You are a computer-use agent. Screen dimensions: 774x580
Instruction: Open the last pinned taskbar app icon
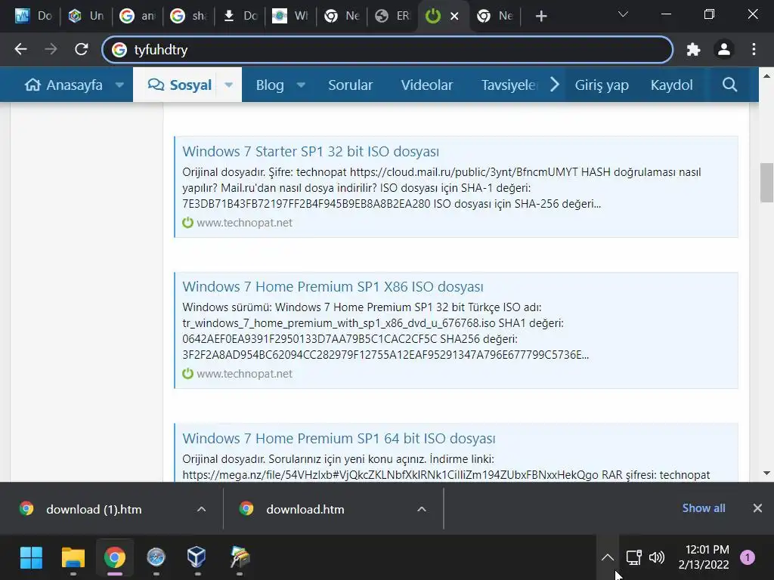(x=240, y=558)
